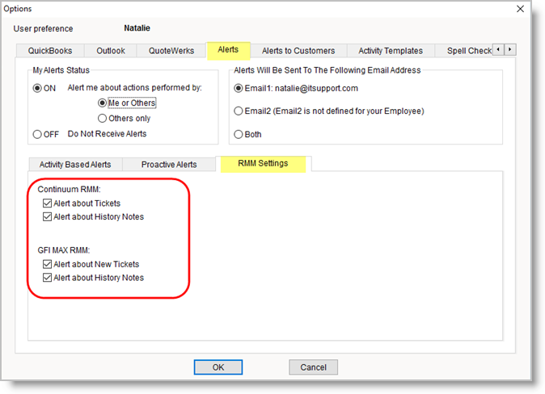Select the Alerts to Customers tab
This screenshot has height=394, width=545.
click(298, 51)
